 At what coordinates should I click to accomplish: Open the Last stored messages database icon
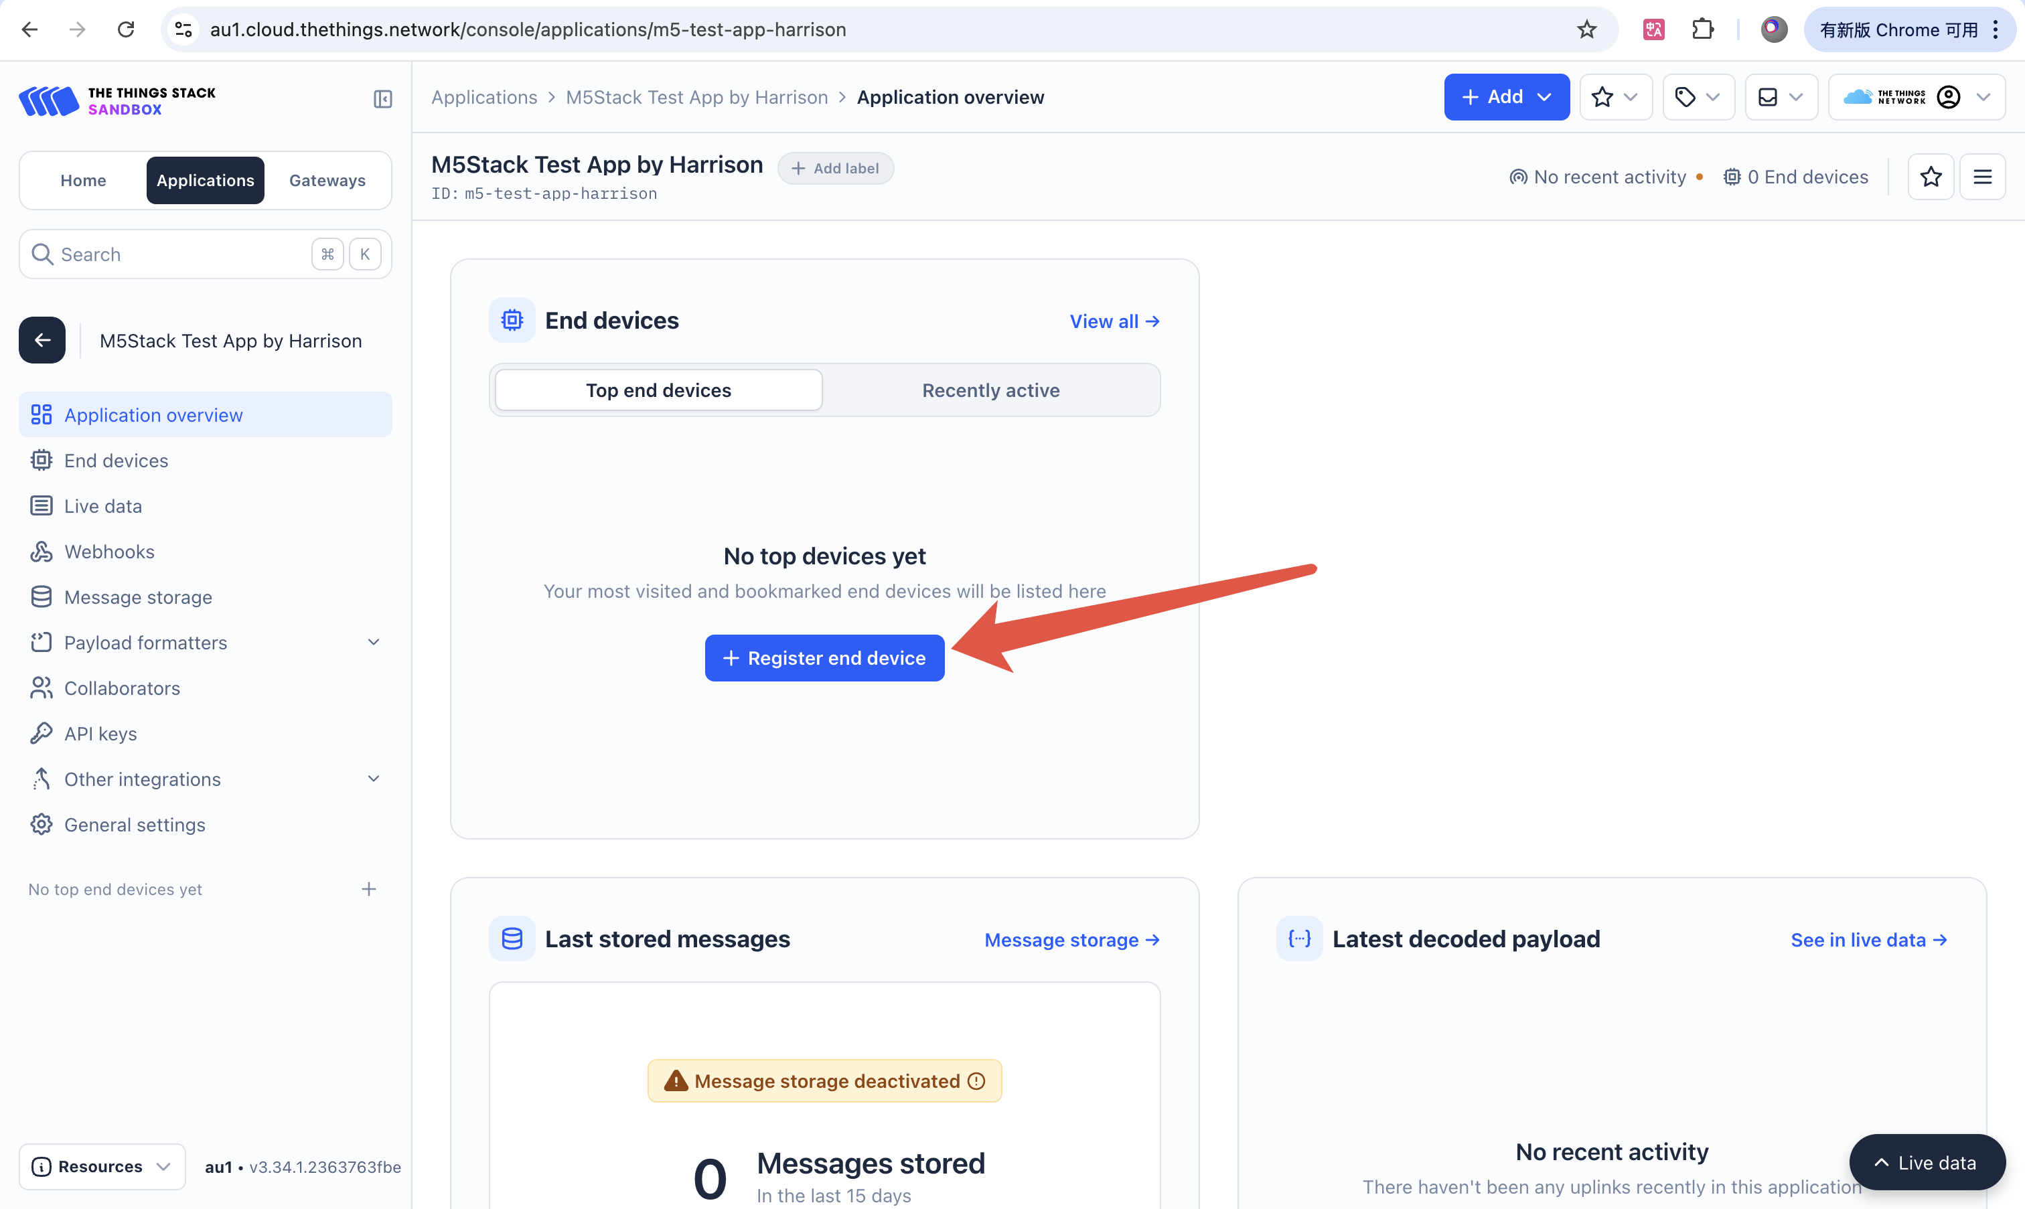(512, 939)
